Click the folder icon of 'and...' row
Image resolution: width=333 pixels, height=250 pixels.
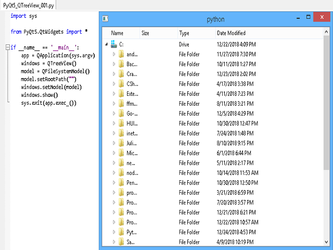pos(121,54)
